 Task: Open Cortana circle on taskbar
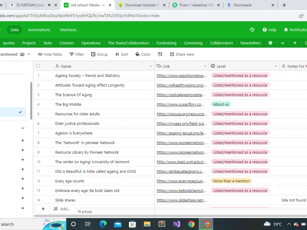(x=73, y=224)
